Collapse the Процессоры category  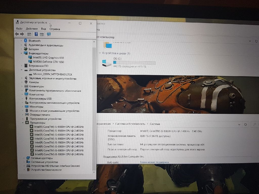pos(23,123)
